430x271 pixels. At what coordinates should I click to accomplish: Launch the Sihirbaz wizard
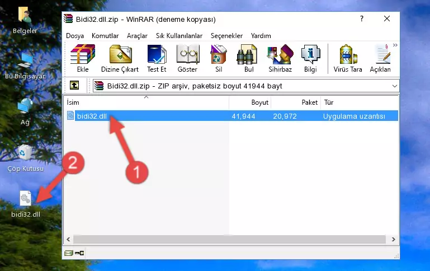280,58
